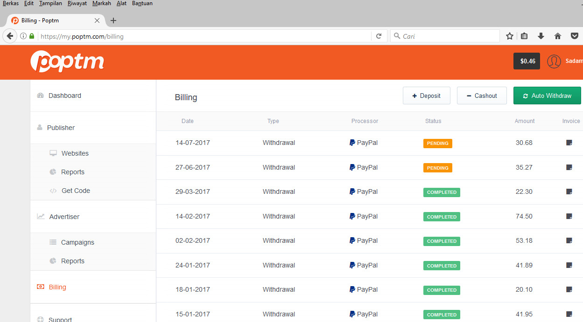Open the Pocket icon in toolbar
This screenshot has width=583, height=322.
click(575, 36)
